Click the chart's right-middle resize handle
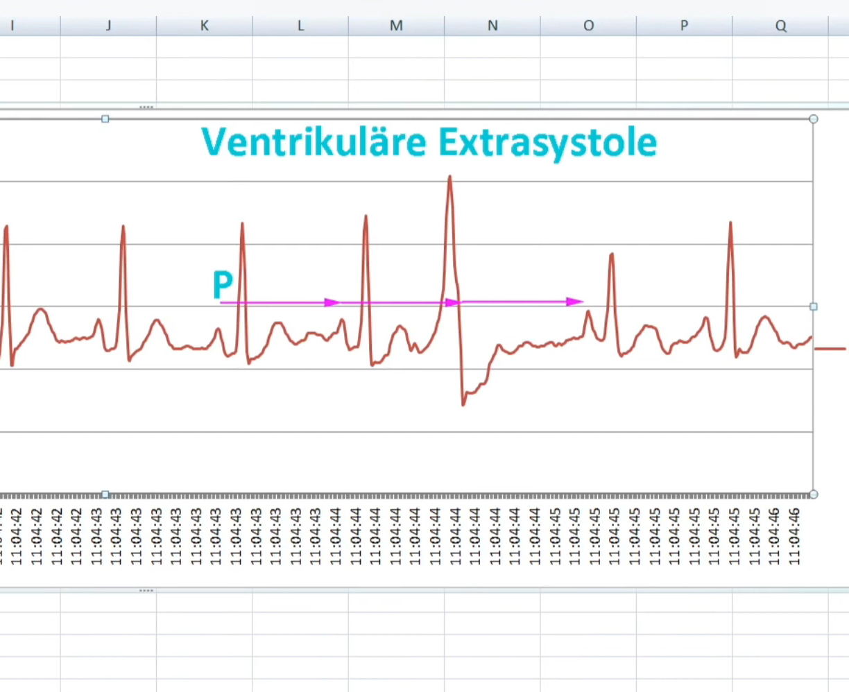This screenshot has width=849, height=692. [814, 306]
